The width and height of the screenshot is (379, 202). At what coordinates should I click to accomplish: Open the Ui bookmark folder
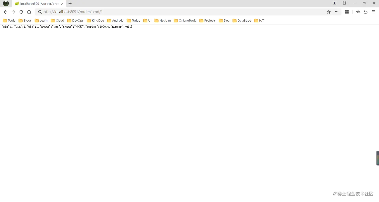[x=147, y=21]
